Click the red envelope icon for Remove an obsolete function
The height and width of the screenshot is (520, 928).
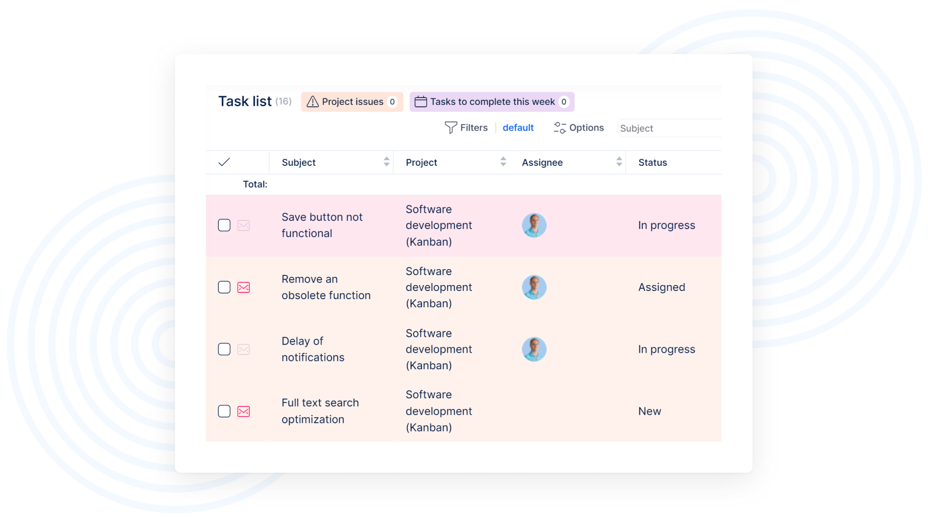(244, 288)
